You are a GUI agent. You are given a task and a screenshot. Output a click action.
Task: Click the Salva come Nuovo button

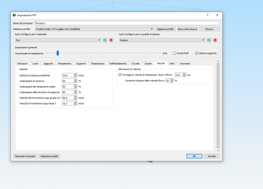tap(187, 29)
